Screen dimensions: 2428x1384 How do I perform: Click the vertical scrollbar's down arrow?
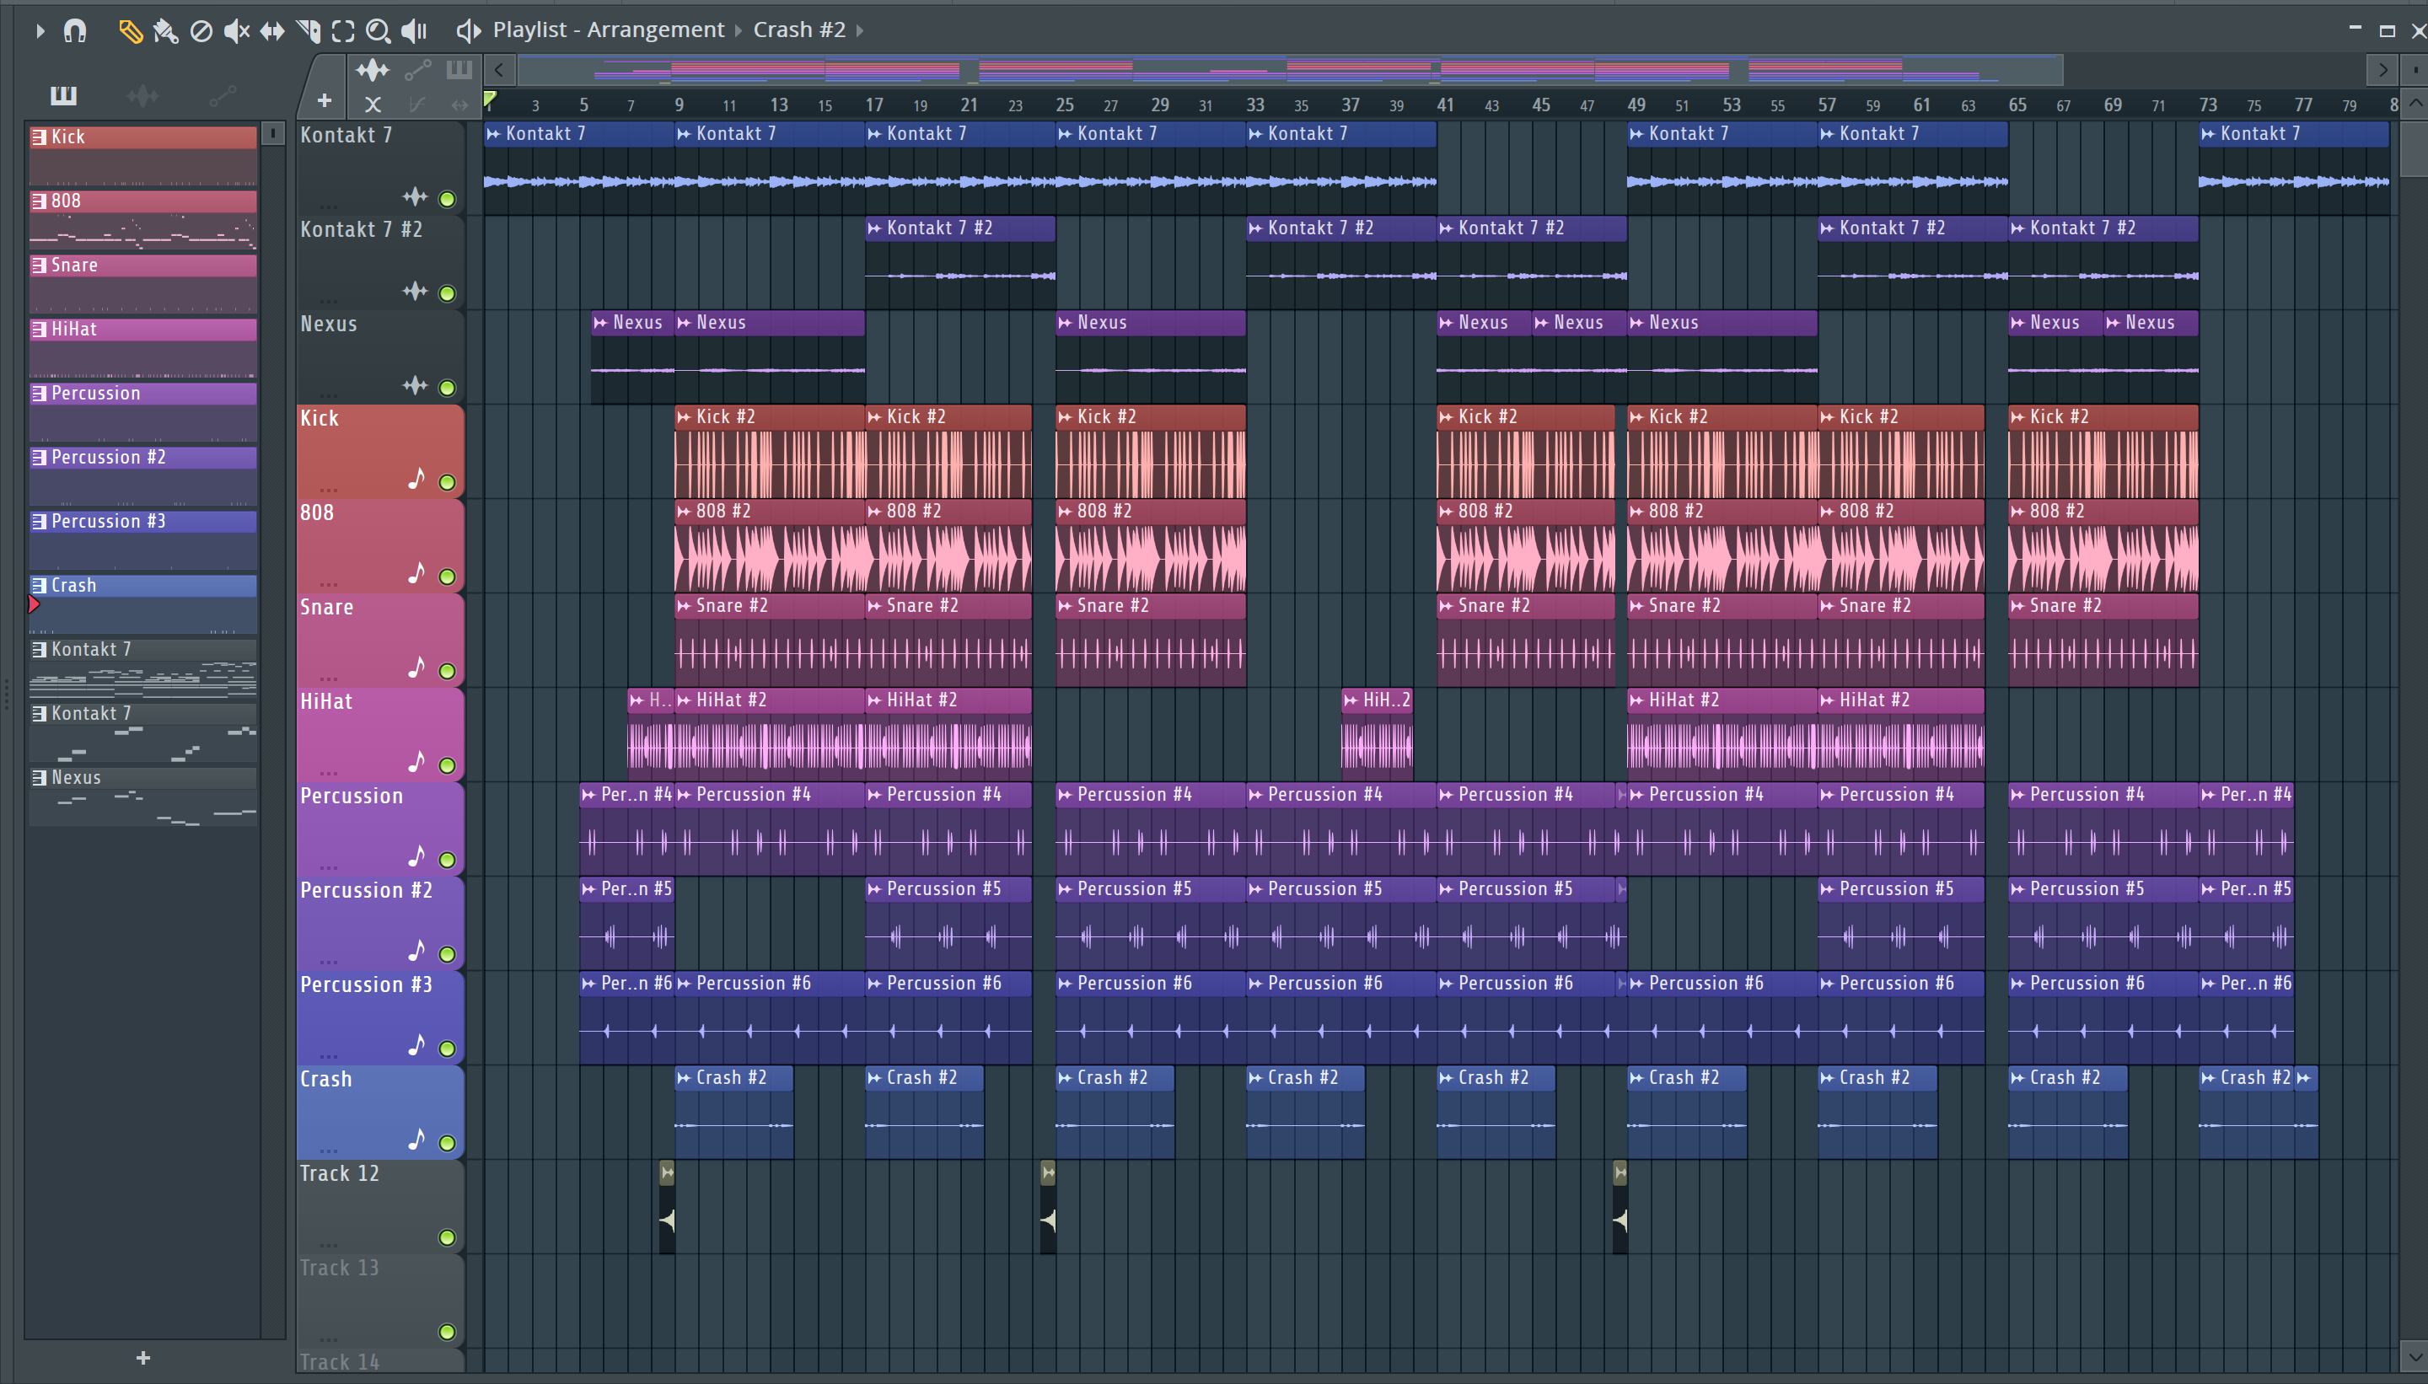2415,1354
